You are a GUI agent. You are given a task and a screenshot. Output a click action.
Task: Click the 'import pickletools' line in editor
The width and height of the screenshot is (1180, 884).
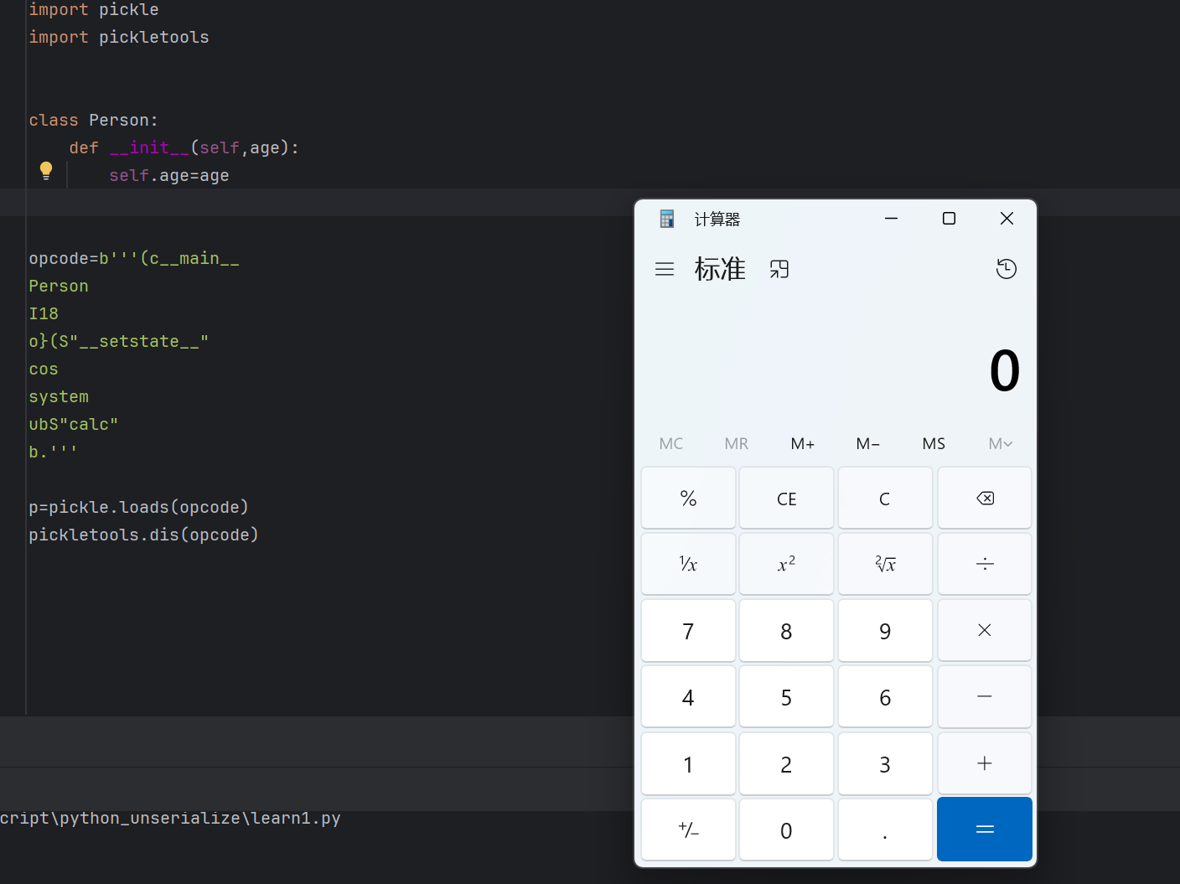click(119, 37)
